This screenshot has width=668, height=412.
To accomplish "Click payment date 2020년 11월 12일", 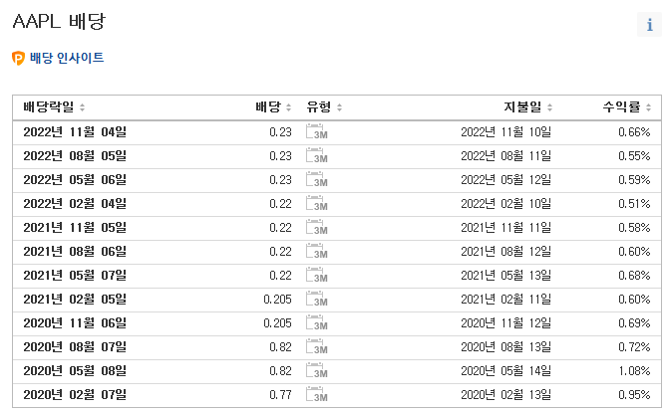I will click(506, 322).
